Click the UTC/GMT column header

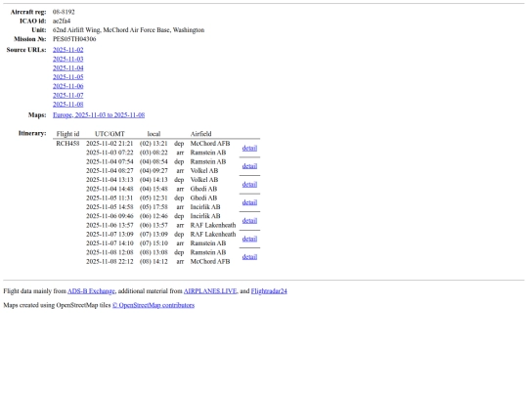pyautogui.click(x=110, y=134)
